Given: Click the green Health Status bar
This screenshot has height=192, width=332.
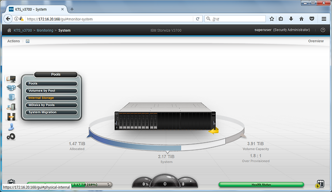Looking at the screenshot, I should [261, 184].
